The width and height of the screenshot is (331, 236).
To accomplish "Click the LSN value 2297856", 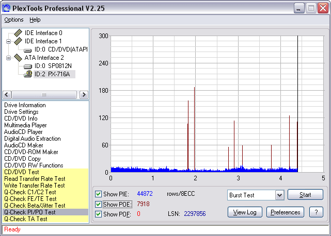I will (195, 214).
